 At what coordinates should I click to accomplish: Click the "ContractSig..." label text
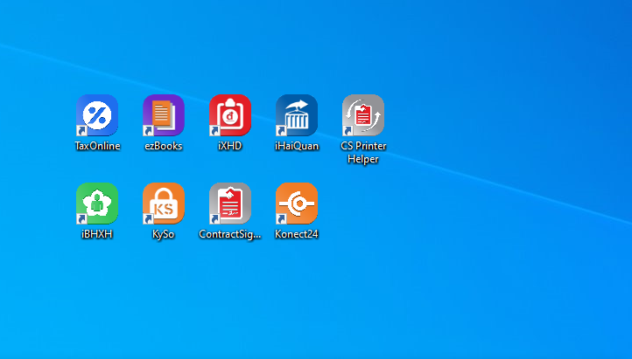(x=230, y=234)
